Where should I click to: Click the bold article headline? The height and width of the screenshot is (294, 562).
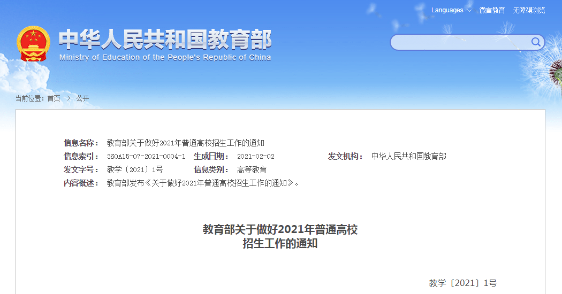click(280, 236)
